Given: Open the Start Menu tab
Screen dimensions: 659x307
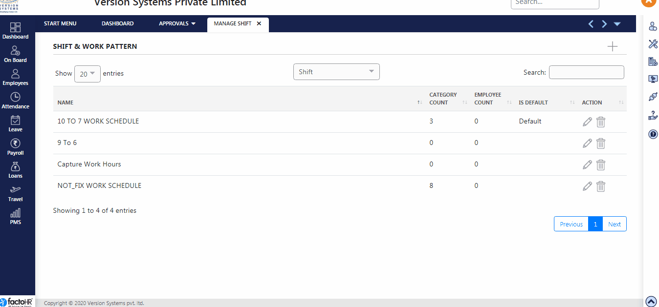Looking at the screenshot, I should pyautogui.click(x=60, y=23).
